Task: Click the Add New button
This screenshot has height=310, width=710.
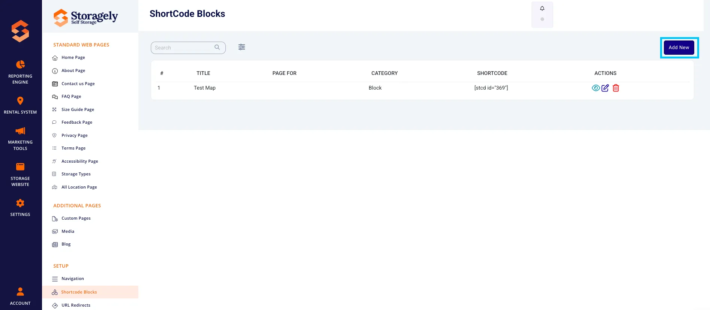Action: [679, 48]
